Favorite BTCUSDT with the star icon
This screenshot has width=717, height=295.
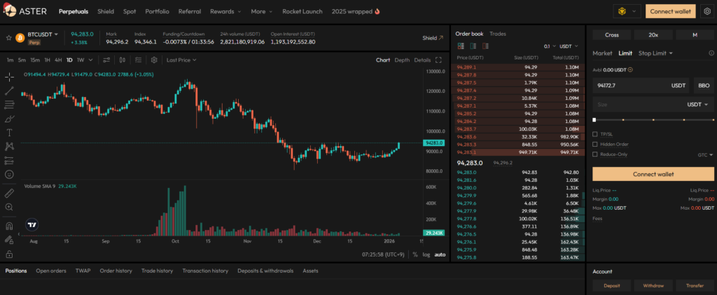point(9,38)
